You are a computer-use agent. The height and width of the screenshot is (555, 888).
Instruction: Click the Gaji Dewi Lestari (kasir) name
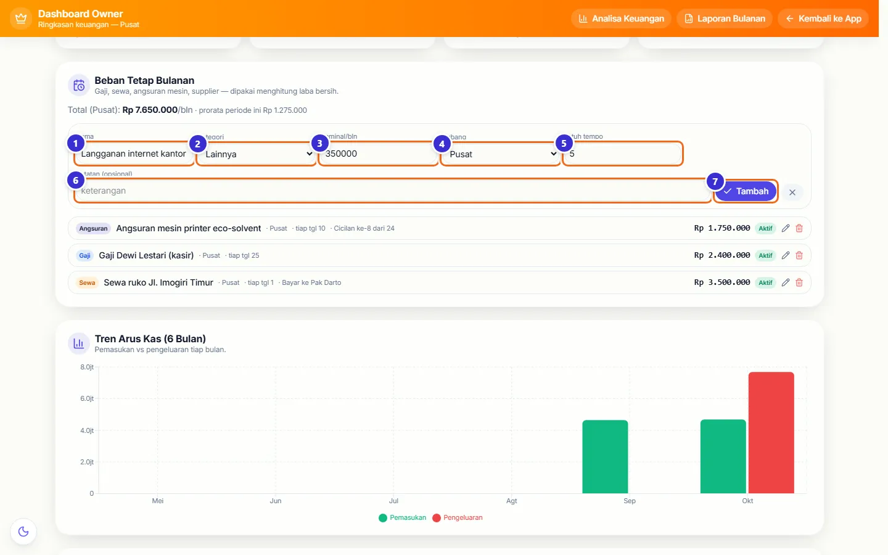pyautogui.click(x=146, y=255)
